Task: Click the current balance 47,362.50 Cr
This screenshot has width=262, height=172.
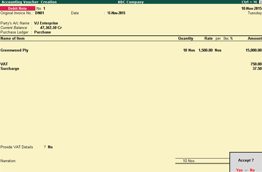Action: click(x=51, y=28)
